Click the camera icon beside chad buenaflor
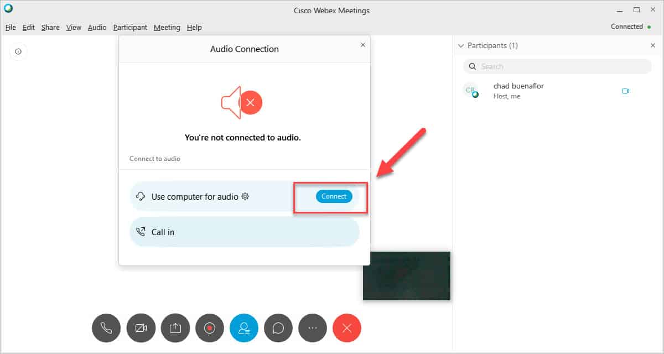 pos(626,91)
